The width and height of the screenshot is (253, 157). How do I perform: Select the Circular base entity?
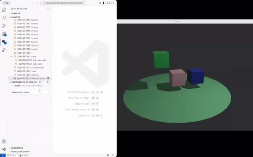(x=30, y=68)
